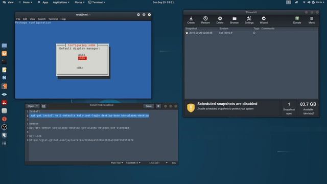Click the volume icon in the system tray
The width and height of the screenshot is (327, 184).
click(x=309, y=2)
